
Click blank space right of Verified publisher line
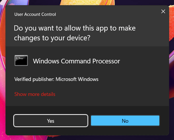(132, 79)
